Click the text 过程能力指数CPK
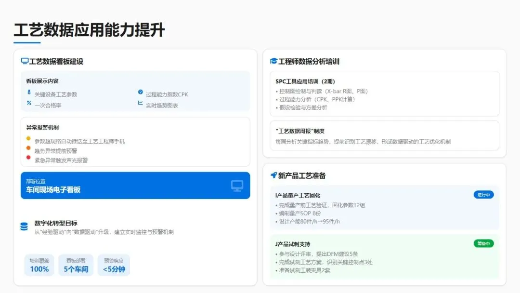Screen dimensions: 520x293 pyautogui.click(x=167, y=94)
